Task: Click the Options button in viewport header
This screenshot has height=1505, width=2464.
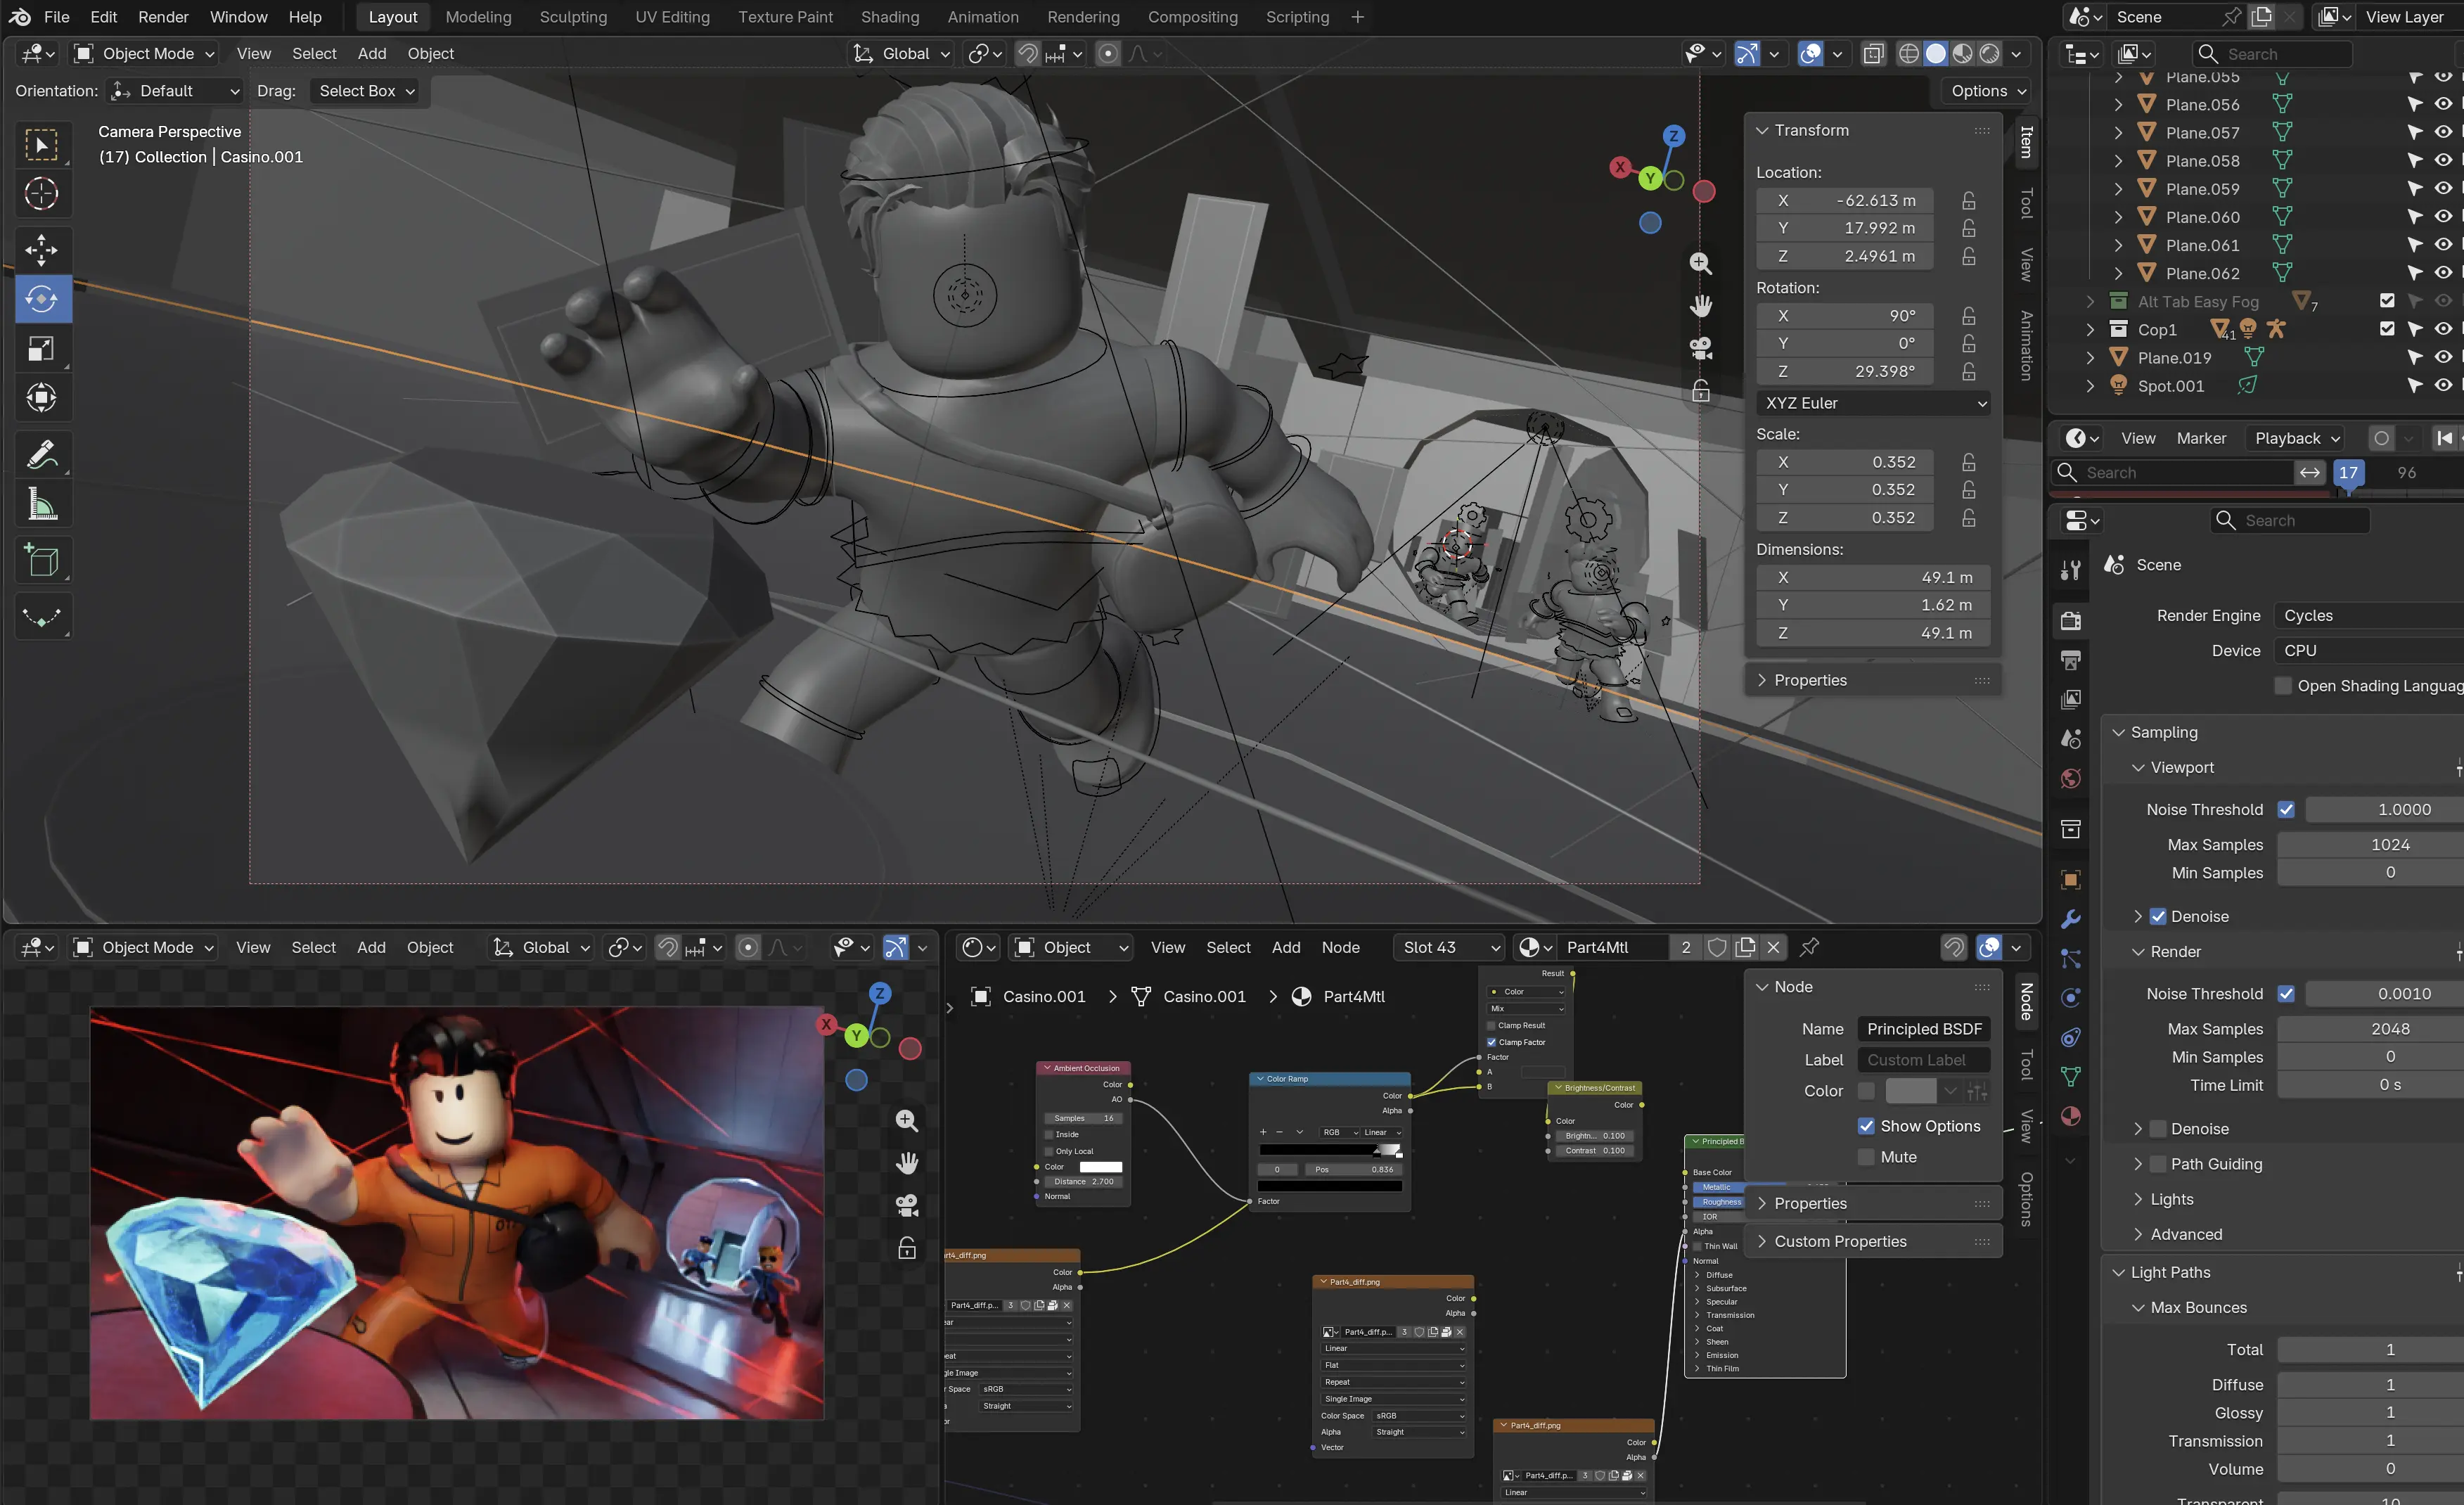Action: [x=1987, y=91]
